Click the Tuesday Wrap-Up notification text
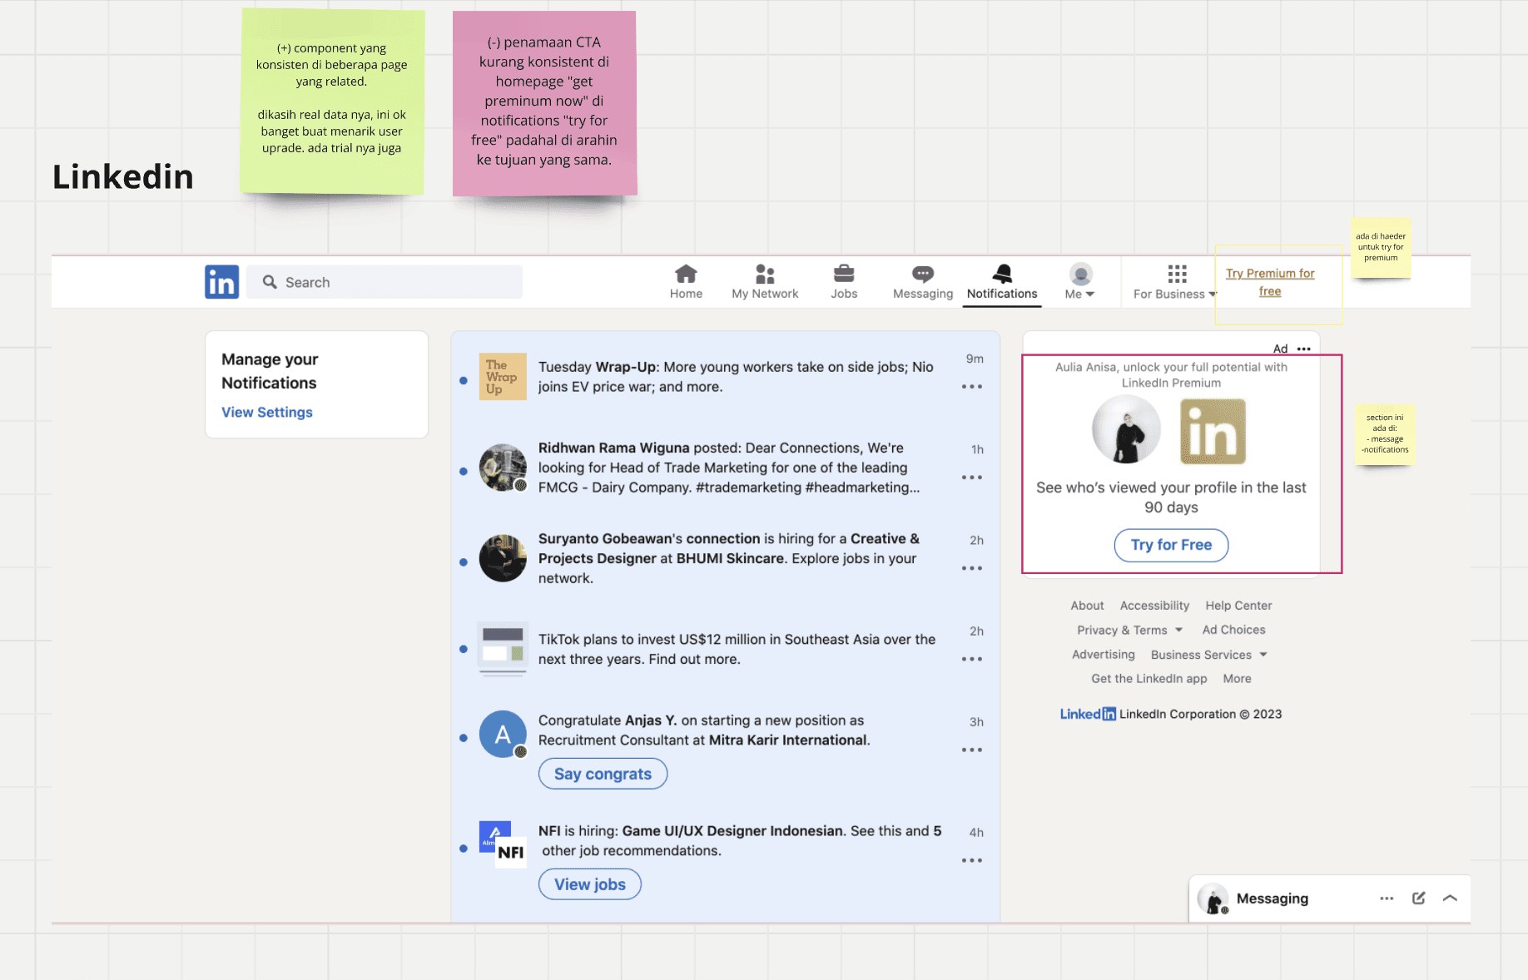Screen dimensions: 1528x980 [x=736, y=377]
